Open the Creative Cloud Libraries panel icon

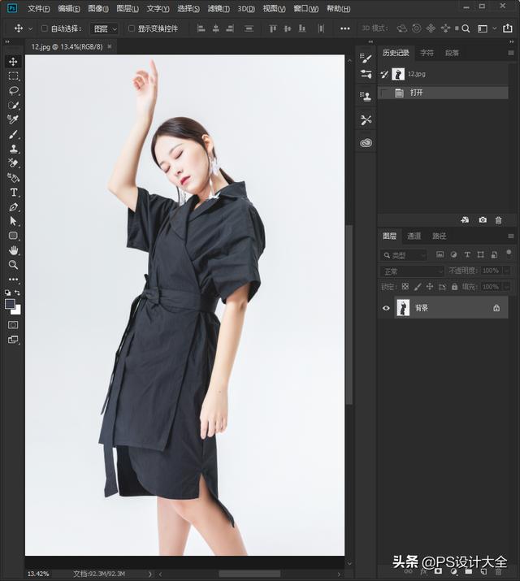pos(366,143)
